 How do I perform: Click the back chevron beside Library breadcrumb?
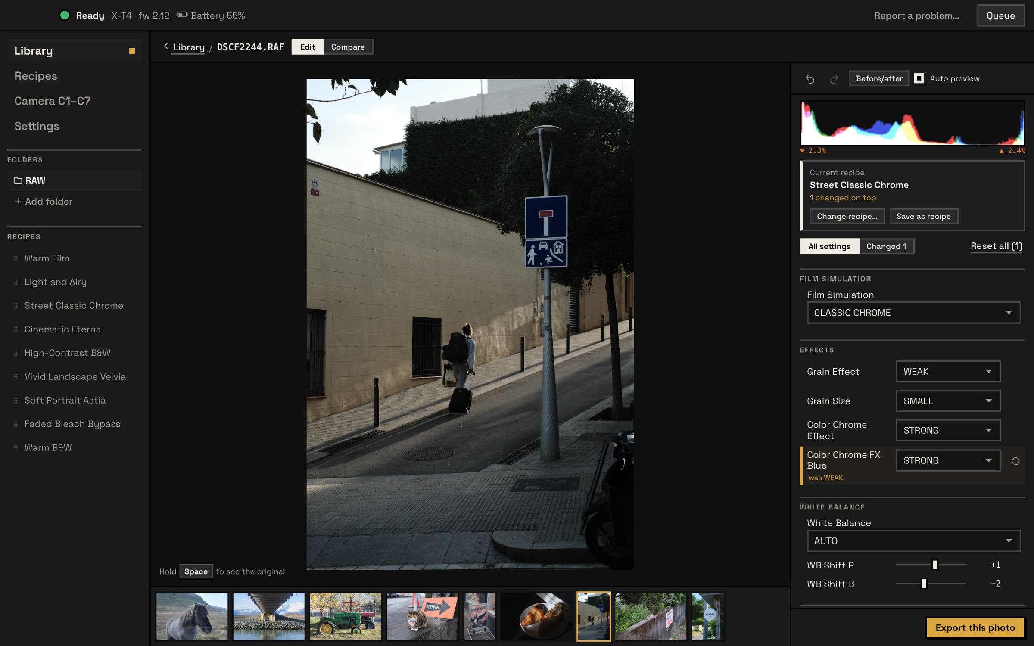tap(166, 46)
